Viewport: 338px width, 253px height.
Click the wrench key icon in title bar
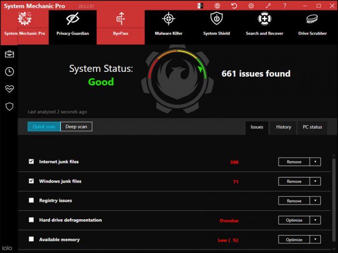pyautogui.click(x=268, y=6)
